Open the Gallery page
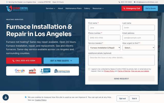 pos(87,8)
